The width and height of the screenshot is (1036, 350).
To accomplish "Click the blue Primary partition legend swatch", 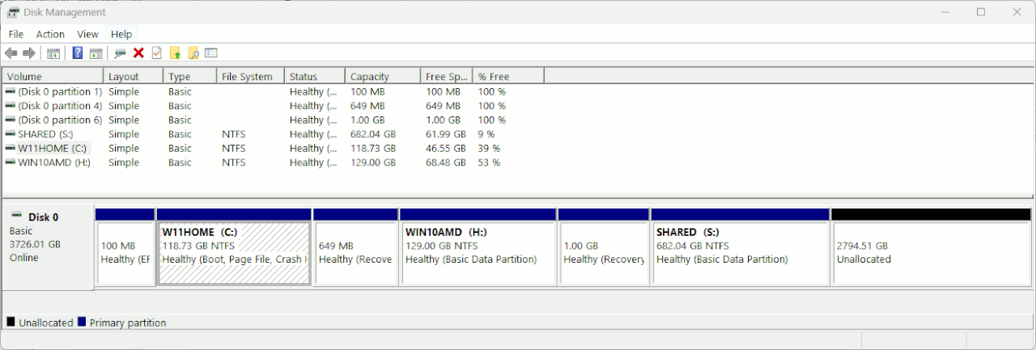I will 81,322.
